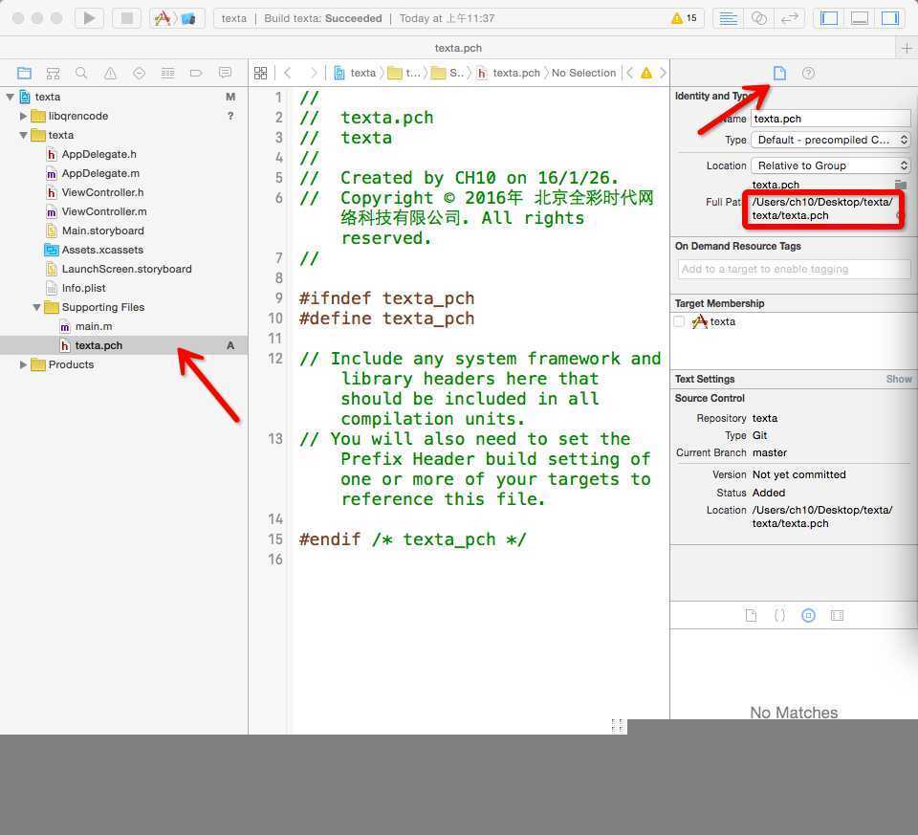Show Text Settings section

coord(899,380)
